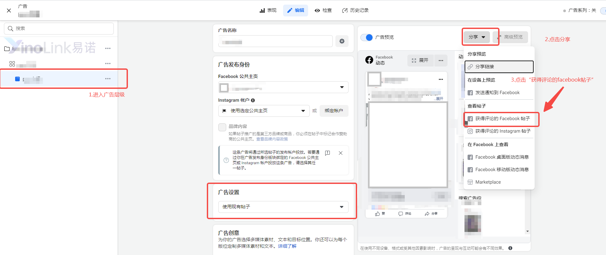The height and width of the screenshot is (255, 606).
Task: Click the post image in ad preview
Action: [x=408, y=145]
